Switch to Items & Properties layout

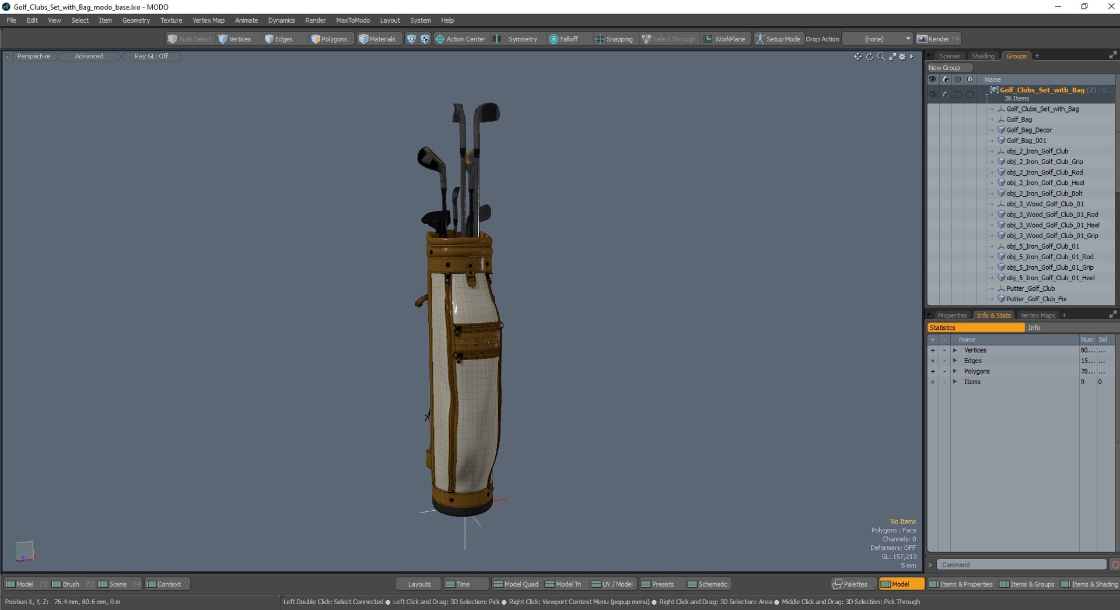point(961,584)
